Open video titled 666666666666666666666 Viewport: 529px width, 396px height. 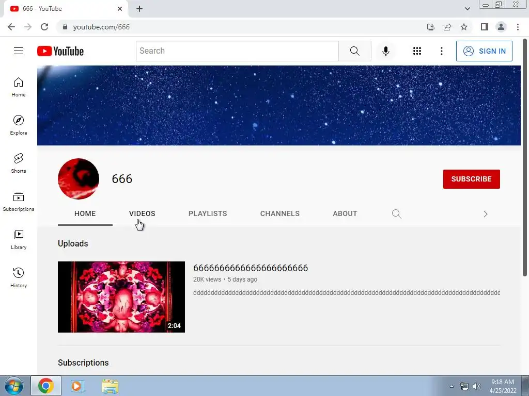click(251, 268)
